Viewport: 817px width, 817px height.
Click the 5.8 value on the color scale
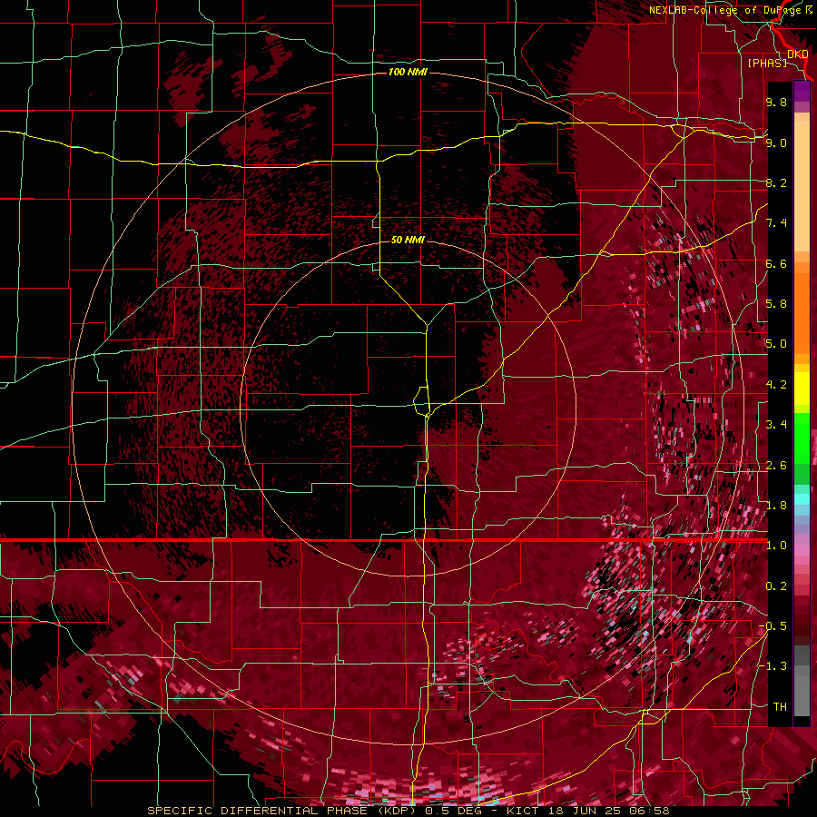776,304
